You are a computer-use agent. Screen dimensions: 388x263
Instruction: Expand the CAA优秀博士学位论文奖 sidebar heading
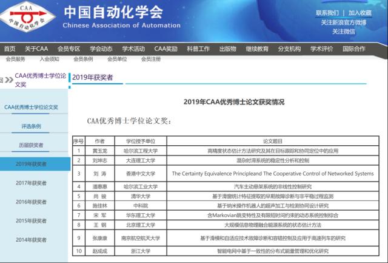[x=31, y=108]
